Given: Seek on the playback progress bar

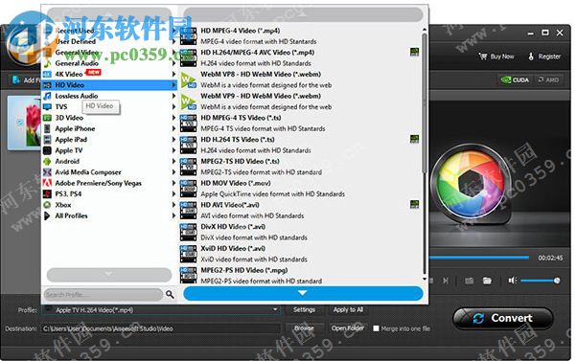Looking at the screenshot, I should click(478, 258).
